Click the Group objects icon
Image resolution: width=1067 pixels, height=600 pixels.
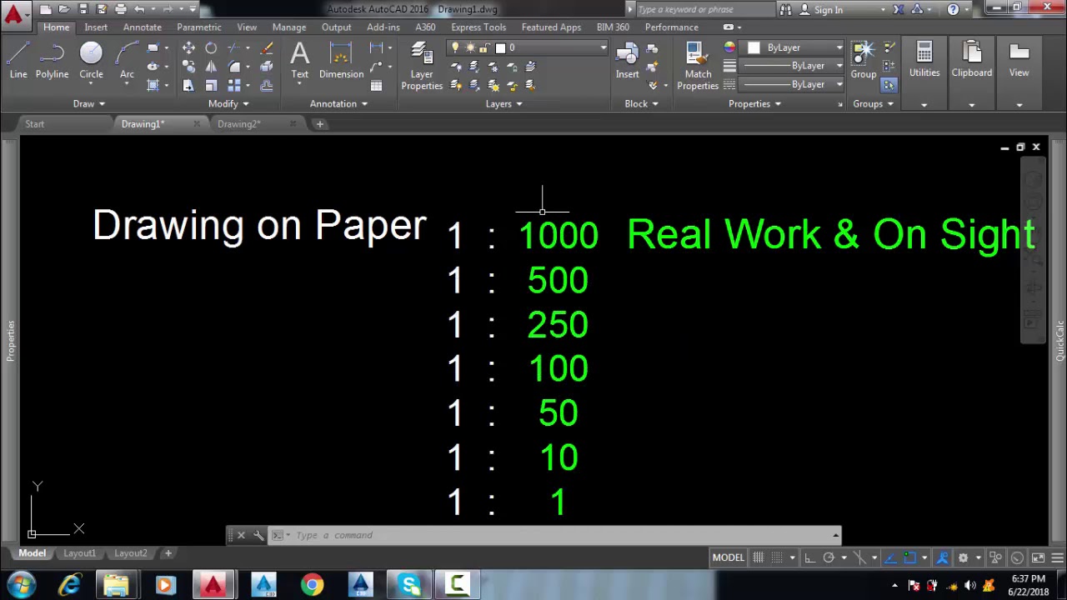pyautogui.click(x=864, y=61)
